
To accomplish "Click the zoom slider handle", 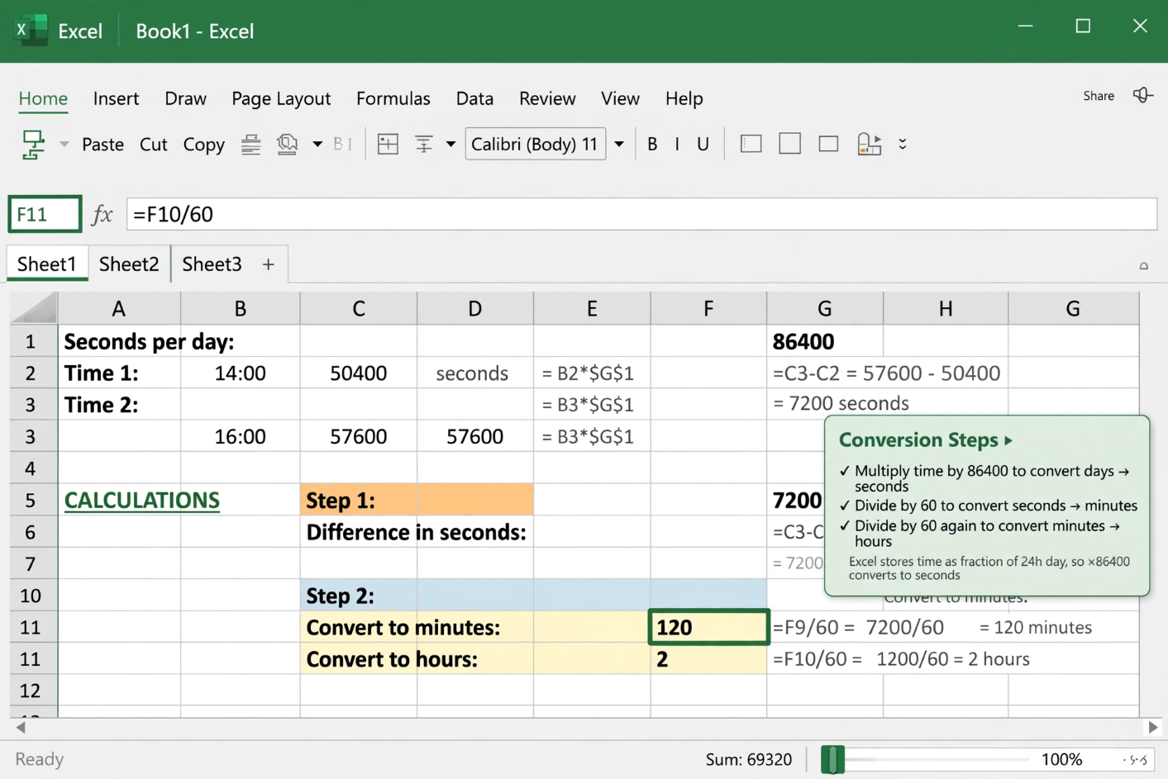I will pos(833,759).
